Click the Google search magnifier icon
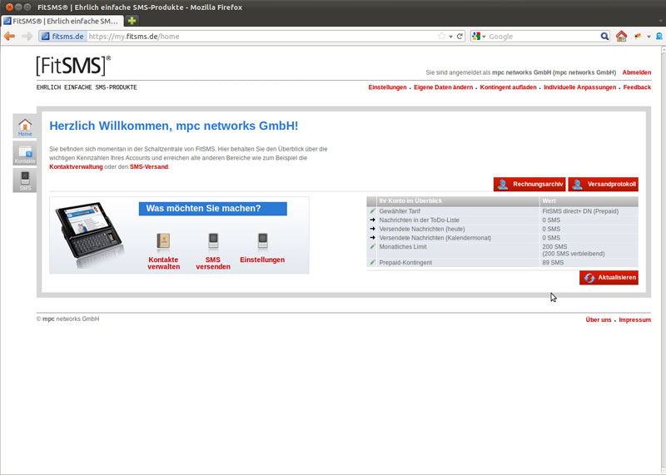 tap(604, 37)
